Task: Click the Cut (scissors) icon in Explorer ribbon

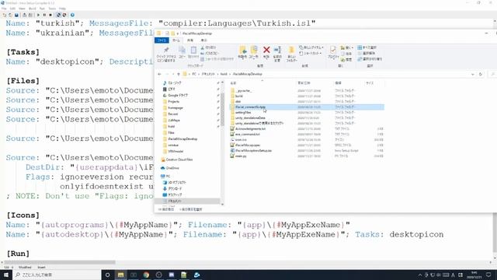Action: pos(203,47)
